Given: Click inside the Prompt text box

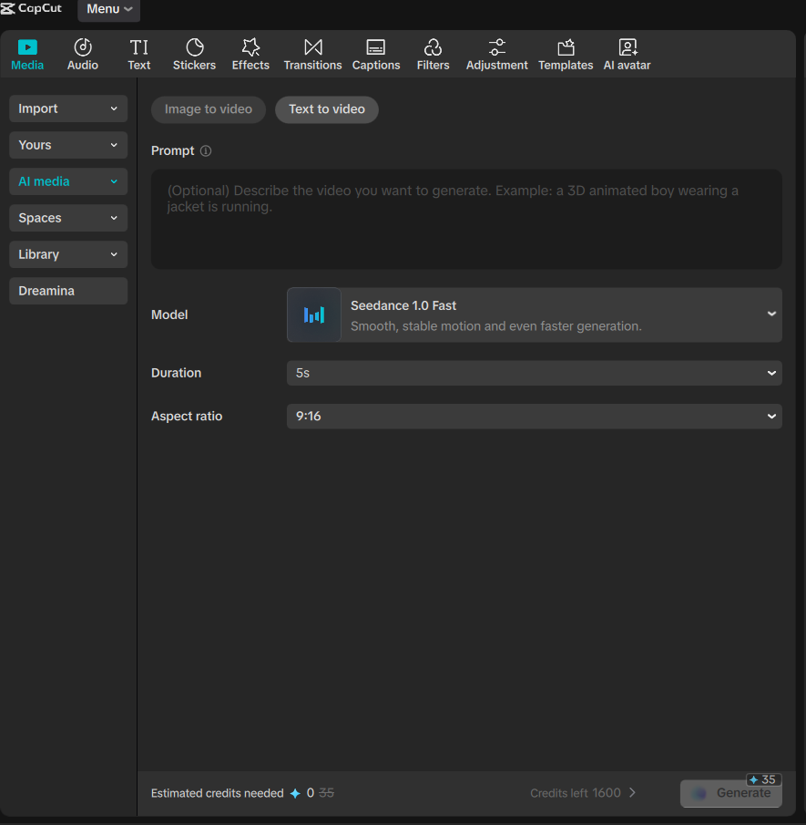Looking at the screenshot, I should 466,219.
